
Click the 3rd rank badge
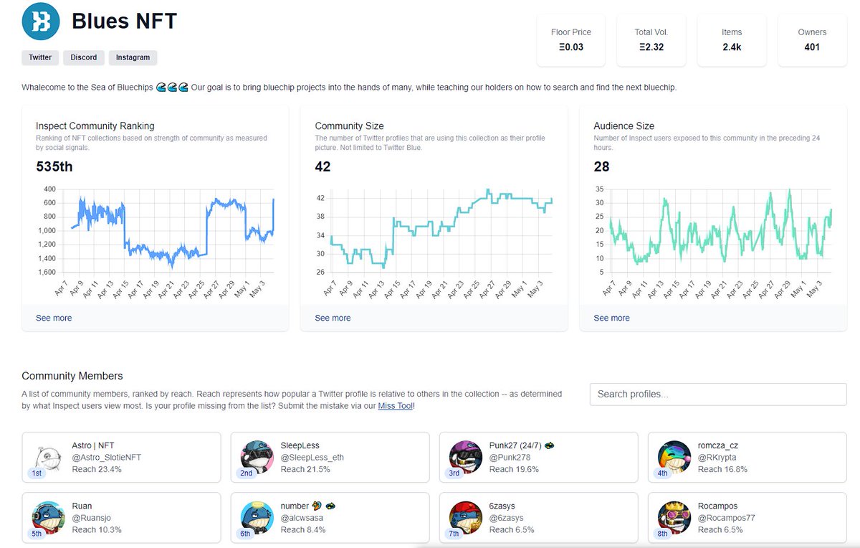(454, 473)
